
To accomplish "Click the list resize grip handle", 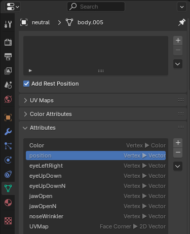I will coord(101,71).
